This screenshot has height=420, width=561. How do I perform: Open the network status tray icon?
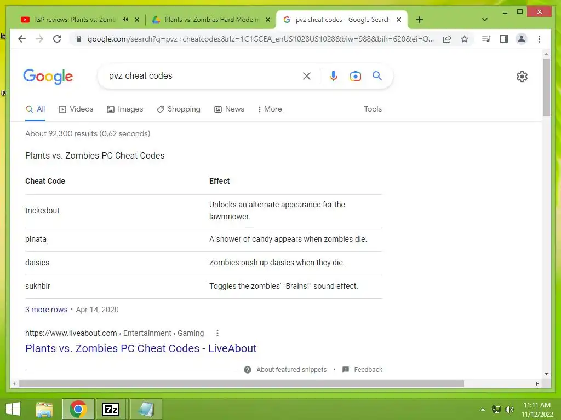click(496, 410)
